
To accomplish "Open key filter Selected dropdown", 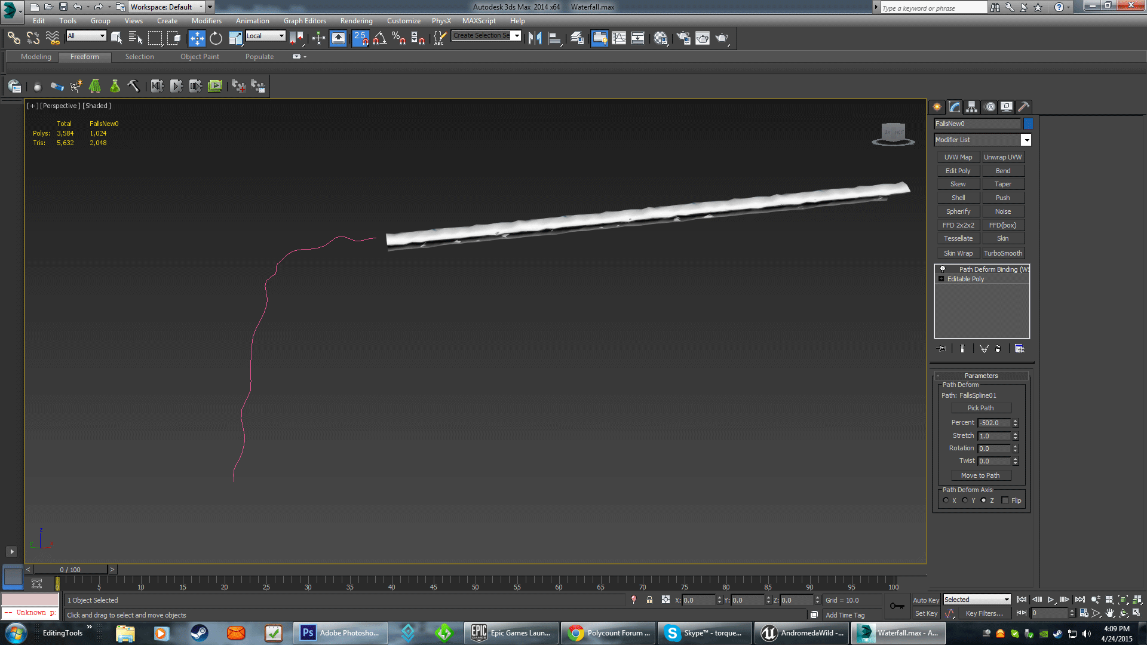I will pos(977,600).
